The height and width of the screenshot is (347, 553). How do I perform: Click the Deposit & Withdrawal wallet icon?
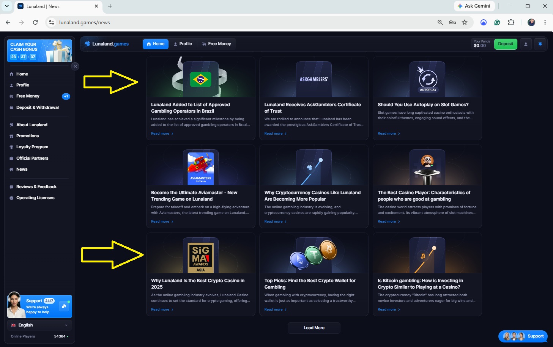coord(11,108)
